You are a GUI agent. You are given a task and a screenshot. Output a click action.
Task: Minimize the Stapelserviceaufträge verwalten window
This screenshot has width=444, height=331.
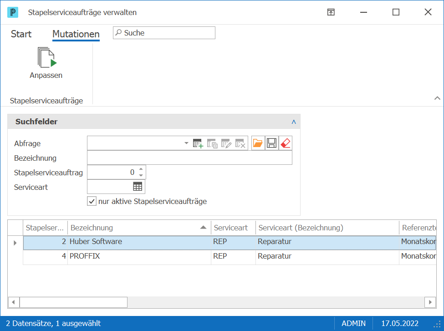coord(363,12)
